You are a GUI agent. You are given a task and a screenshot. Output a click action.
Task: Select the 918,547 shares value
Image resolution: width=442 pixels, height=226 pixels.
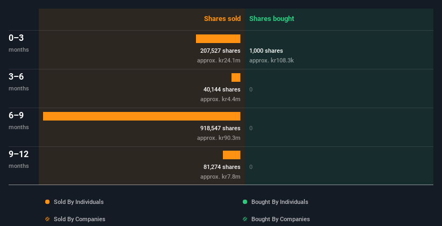coord(220,128)
